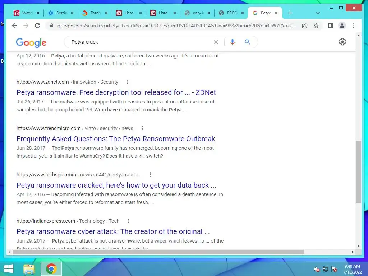
Task: Submit search with the magnifier icon
Action: [247, 42]
